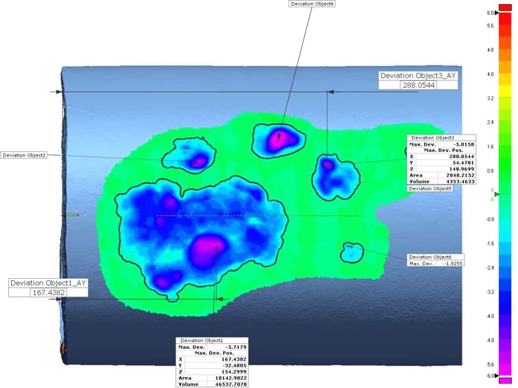Click the 288.0544 value under Deviation Object3_AY

[419, 85]
